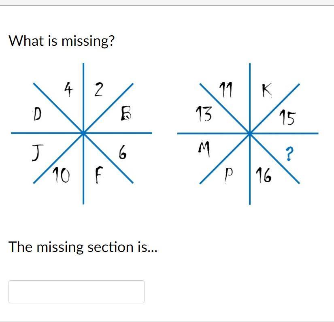The width and height of the screenshot is (334, 322).
Task: Click the letter P in right wheel
Action: (x=229, y=176)
